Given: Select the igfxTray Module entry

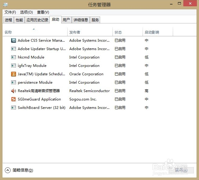Looking at the screenshot, I should click(x=32, y=66).
